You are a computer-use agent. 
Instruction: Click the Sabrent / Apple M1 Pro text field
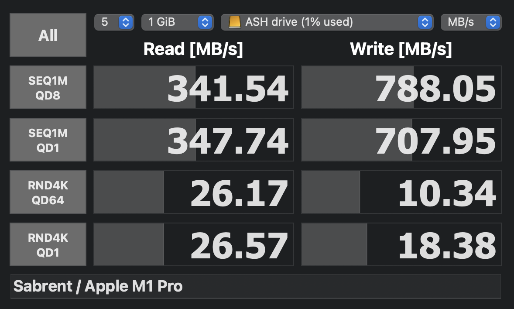[256, 286]
